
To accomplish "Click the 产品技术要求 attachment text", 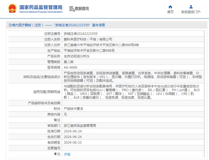I will (73, 109).
